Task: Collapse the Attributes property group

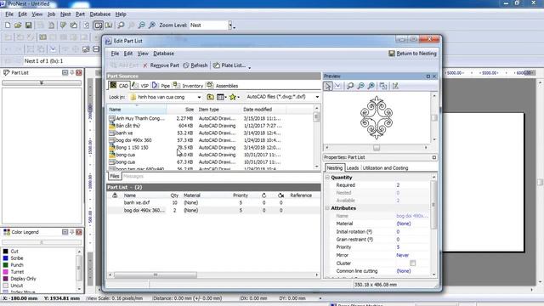Action: point(327,208)
